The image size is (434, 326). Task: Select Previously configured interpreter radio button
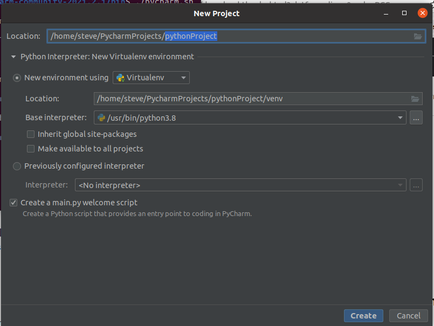(17, 166)
